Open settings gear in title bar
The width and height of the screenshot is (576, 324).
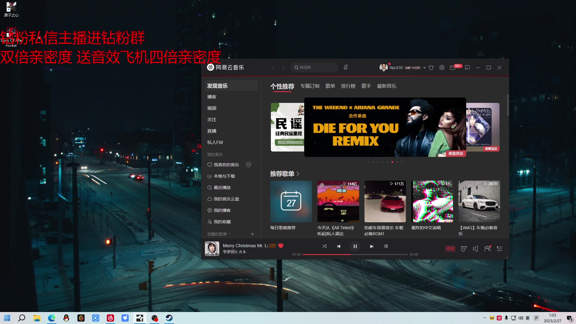tap(442, 68)
